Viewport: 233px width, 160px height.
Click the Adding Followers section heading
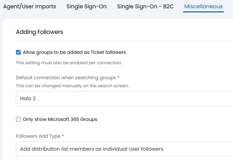point(40,32)
